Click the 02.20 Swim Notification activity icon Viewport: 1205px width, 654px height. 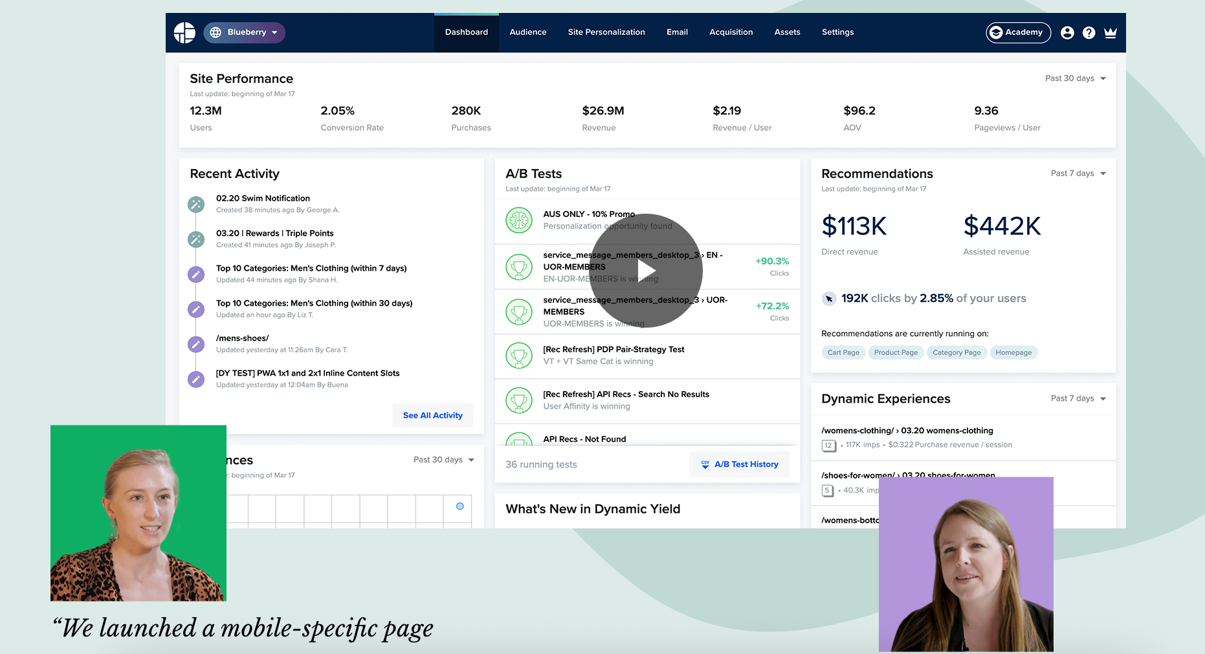click(x=196, y=205)
